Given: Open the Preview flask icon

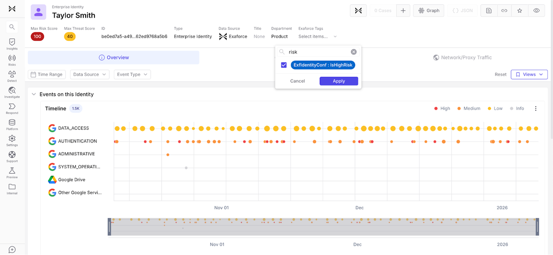Looking at the screenshot, I should 12,172.
